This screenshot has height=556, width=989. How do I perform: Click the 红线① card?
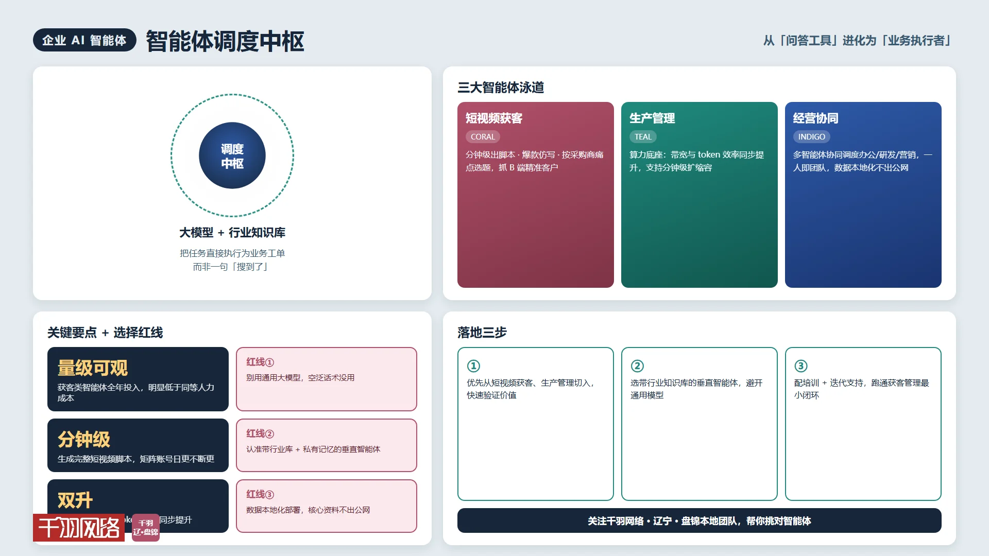point(327,379)
